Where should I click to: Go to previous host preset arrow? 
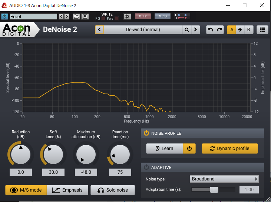[61, 17]
